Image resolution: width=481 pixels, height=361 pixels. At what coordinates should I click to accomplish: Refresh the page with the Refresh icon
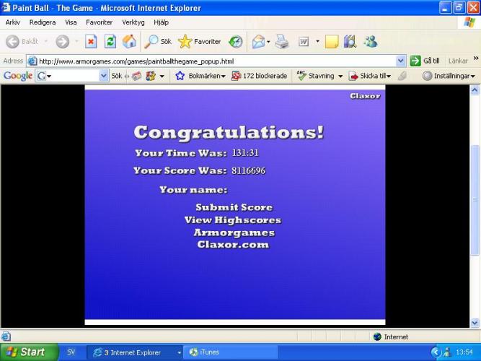(110, 42)
